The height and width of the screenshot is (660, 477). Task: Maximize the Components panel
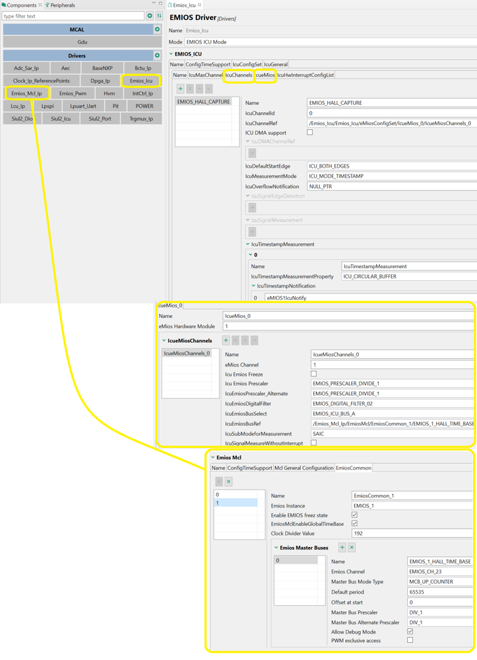pos(160,3)
